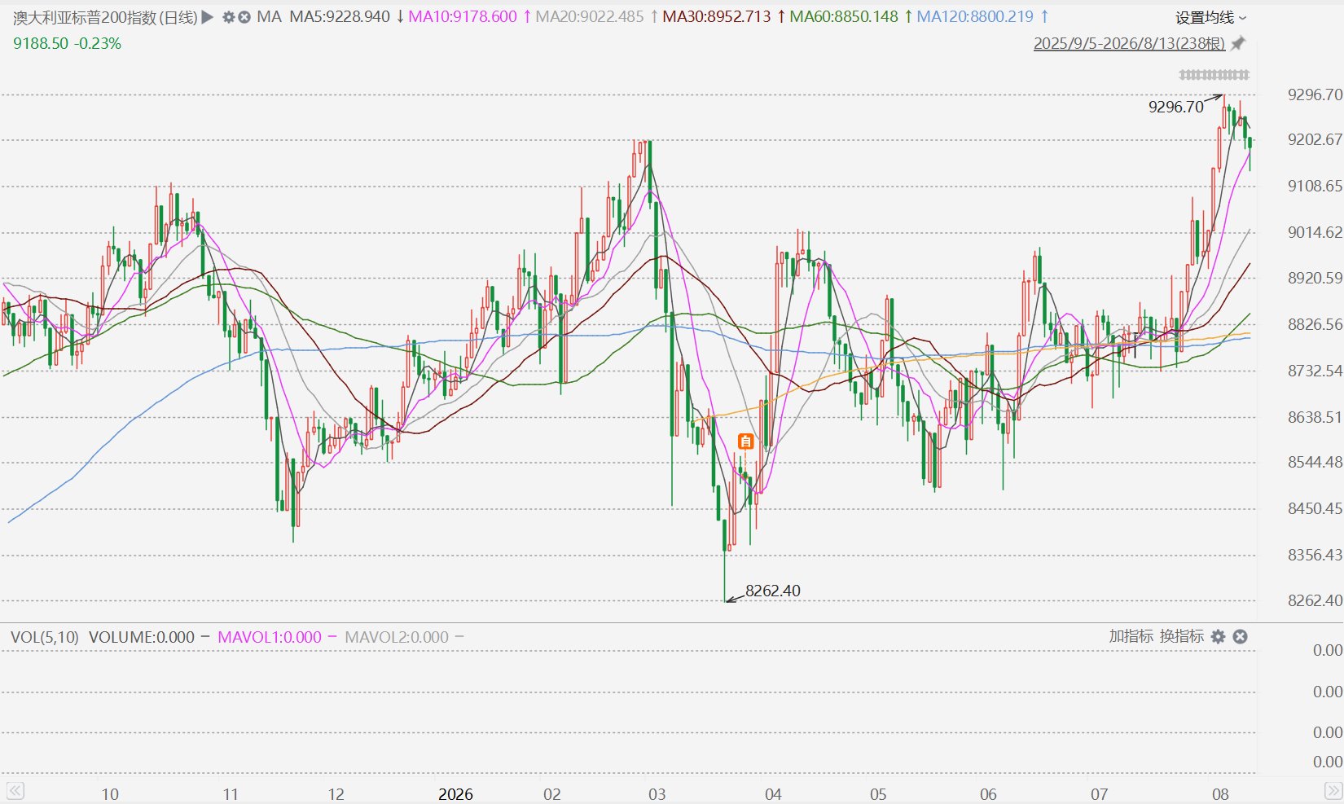Click the pin icon next to the date range
1344x804 pixels.
(x=1238, y=43)
